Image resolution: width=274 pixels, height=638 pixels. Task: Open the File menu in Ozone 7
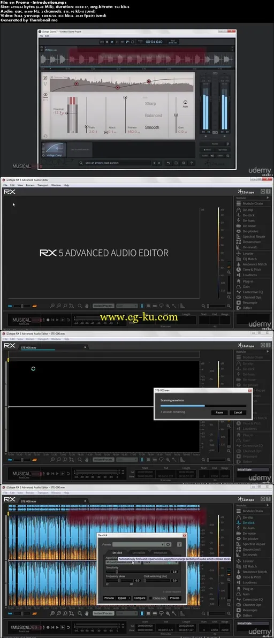(x=41, y=36)
